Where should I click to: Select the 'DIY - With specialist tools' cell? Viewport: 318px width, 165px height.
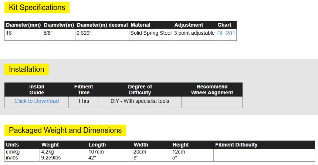point(140,101)
